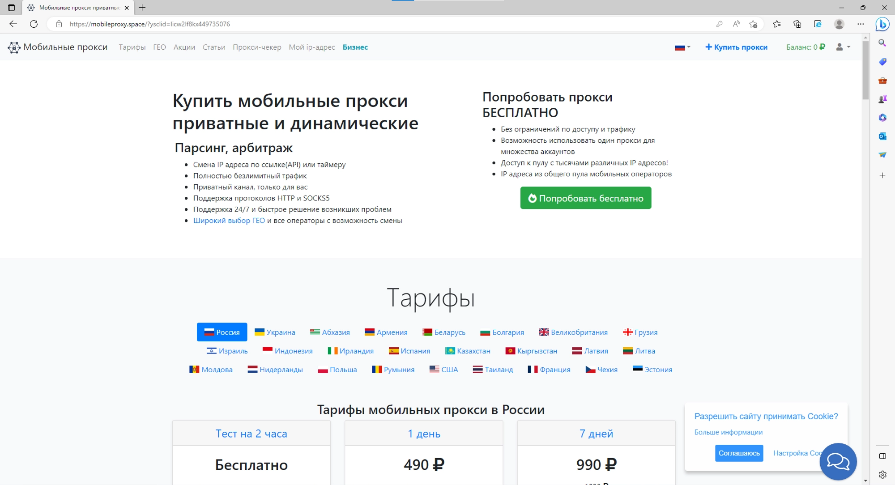Screen dimensions: 895x485
Task: Open Internet Explorer mode icon
Action: (x=818, y=24)
